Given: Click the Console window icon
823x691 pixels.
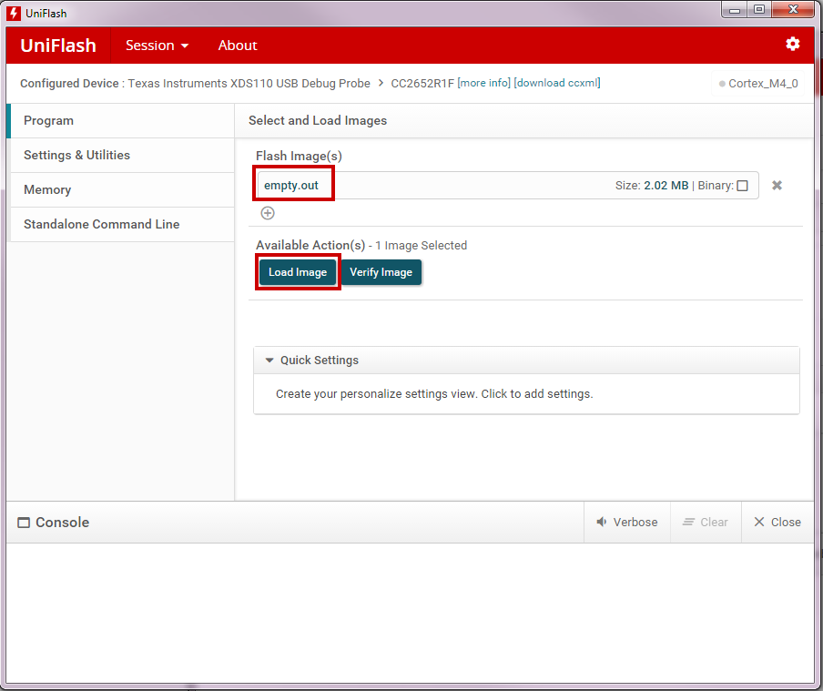Looking at the screenshot, I should tap(24, 523).
